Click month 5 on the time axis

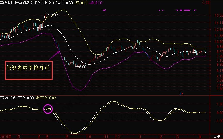click(19, 137)
